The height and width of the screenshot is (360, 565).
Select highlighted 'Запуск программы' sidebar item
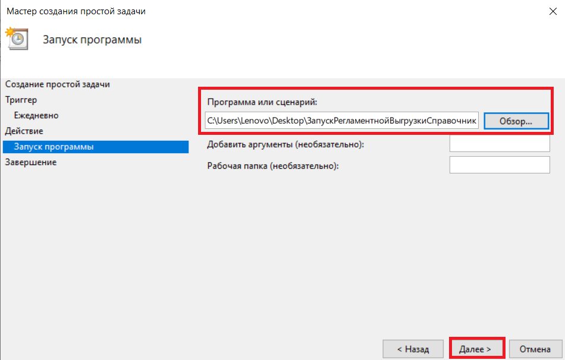coord(96,147)
